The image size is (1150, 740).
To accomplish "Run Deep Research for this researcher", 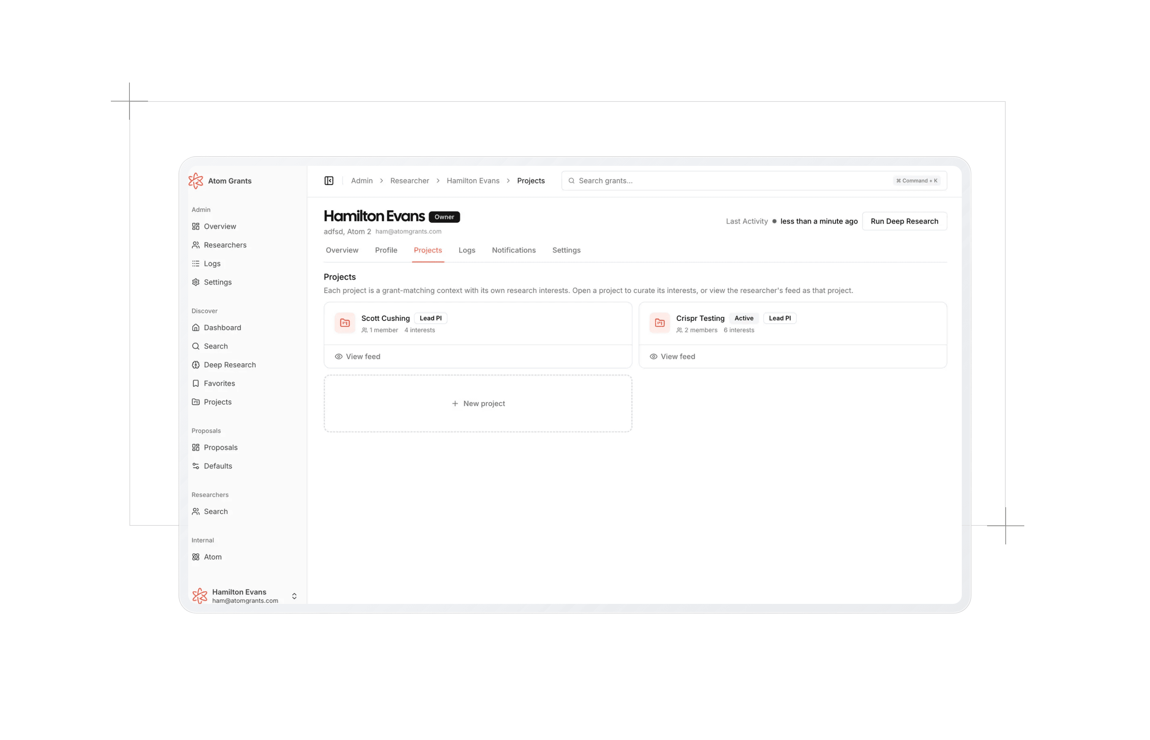I will (x=904, y=221).
